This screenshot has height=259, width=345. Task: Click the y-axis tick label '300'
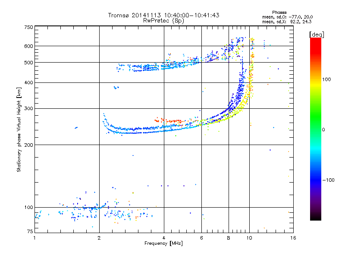[28, 109]
